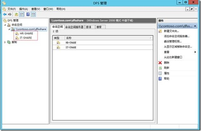Image resolution: width=201 pixels, height=131 pixels.
Task: Click the Up one level folder icon
Action: coord(16,14)
